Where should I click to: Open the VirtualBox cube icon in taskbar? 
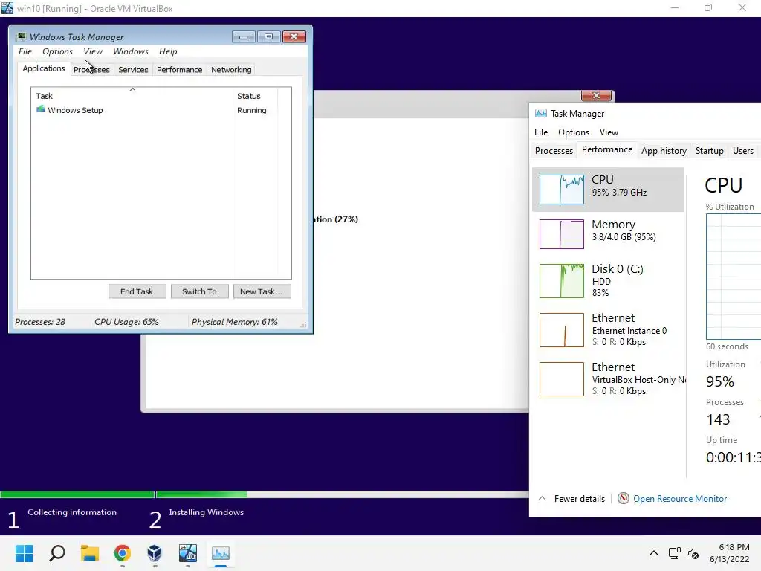point(155,553)
